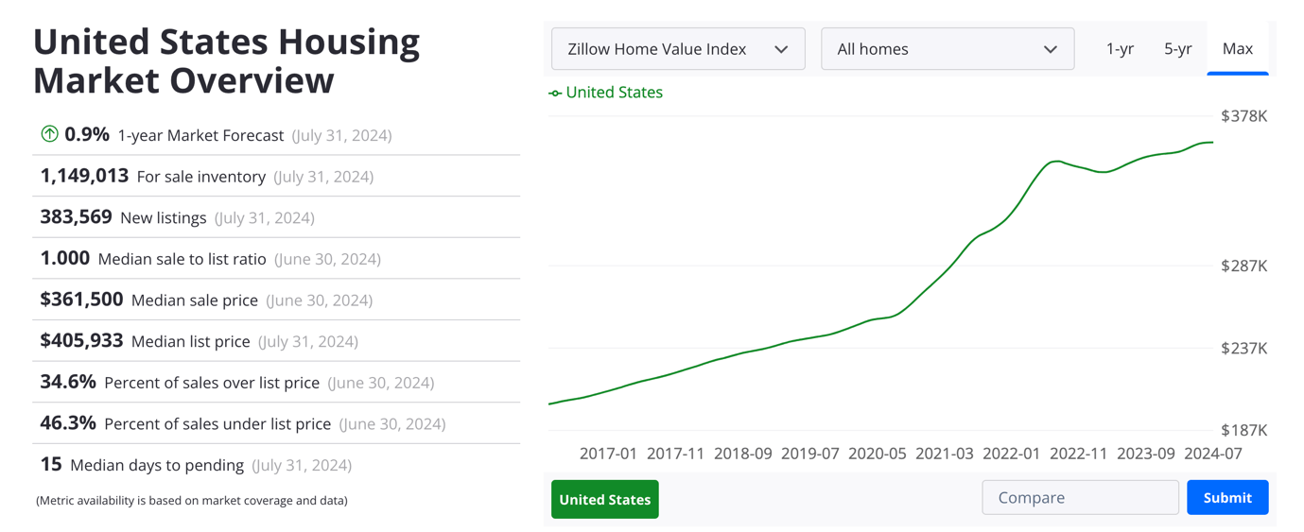Click the Median list price value

coord(81,341)
